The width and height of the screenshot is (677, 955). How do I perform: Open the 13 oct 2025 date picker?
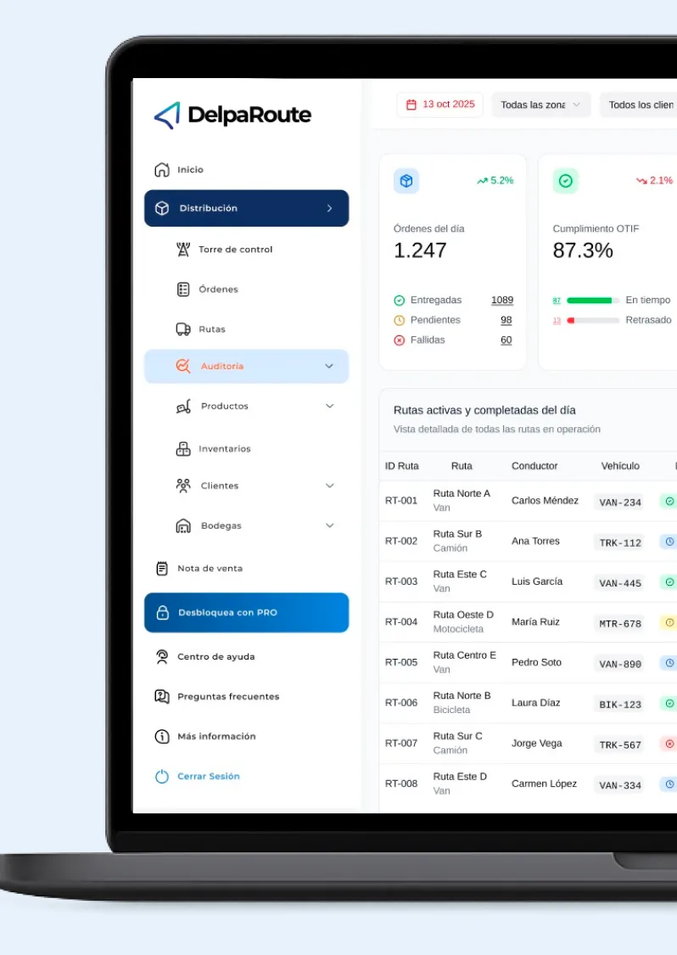point(440,104)
